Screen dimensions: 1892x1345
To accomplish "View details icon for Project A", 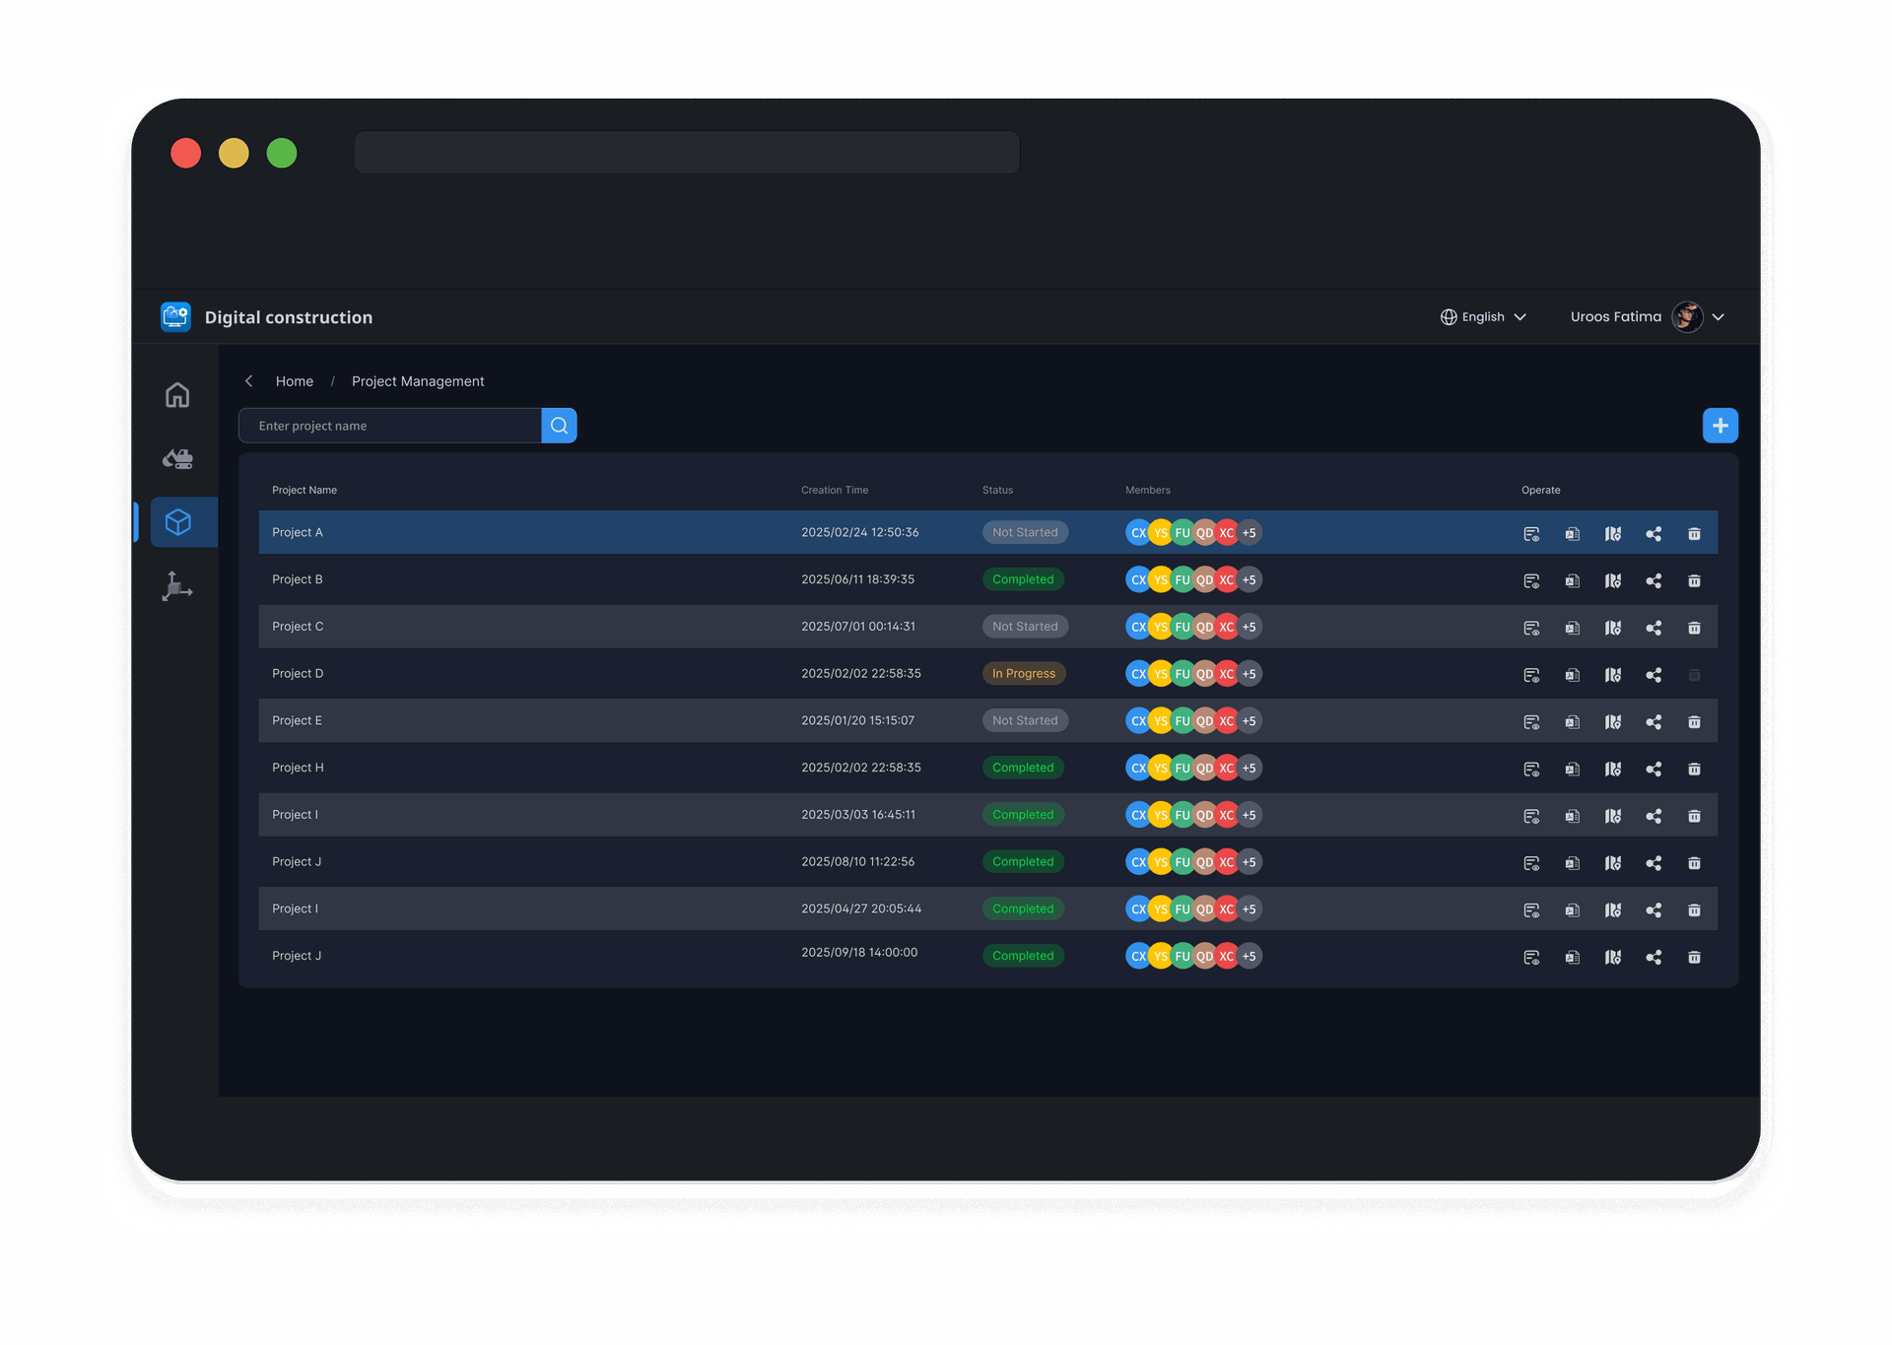I will (1531, 533).
